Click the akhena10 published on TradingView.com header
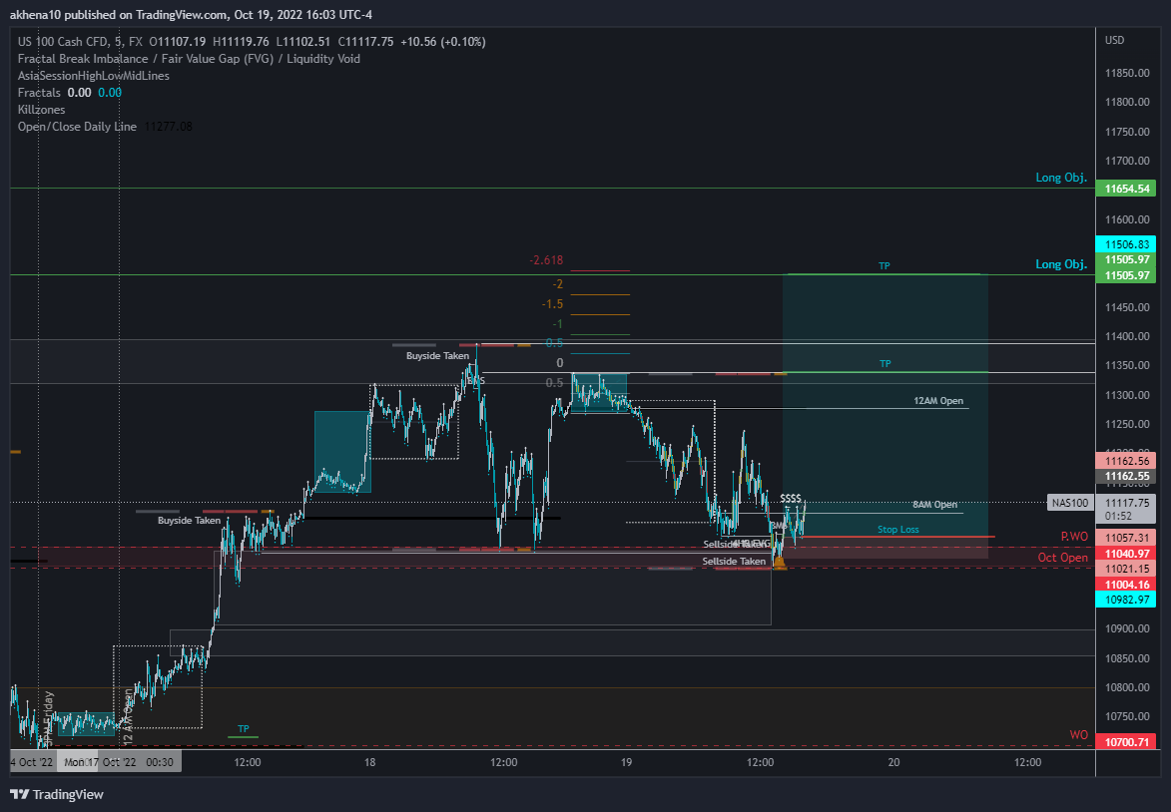The height and width of the screenshot is (812, 1171). coord(191,15)
